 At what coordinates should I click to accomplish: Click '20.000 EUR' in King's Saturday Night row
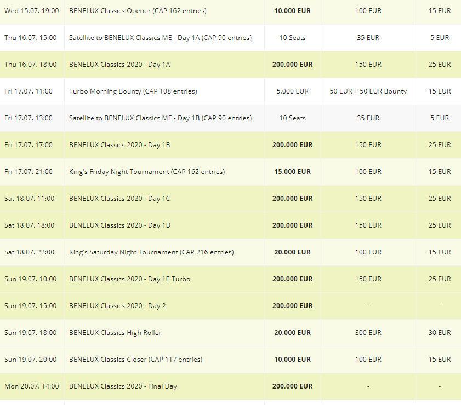tap(292, 252)
